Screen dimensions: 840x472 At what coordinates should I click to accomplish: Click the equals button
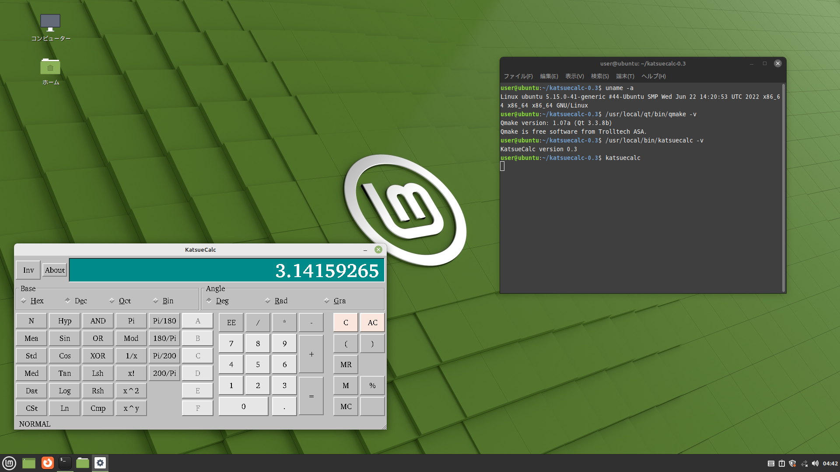click(311, 396)
